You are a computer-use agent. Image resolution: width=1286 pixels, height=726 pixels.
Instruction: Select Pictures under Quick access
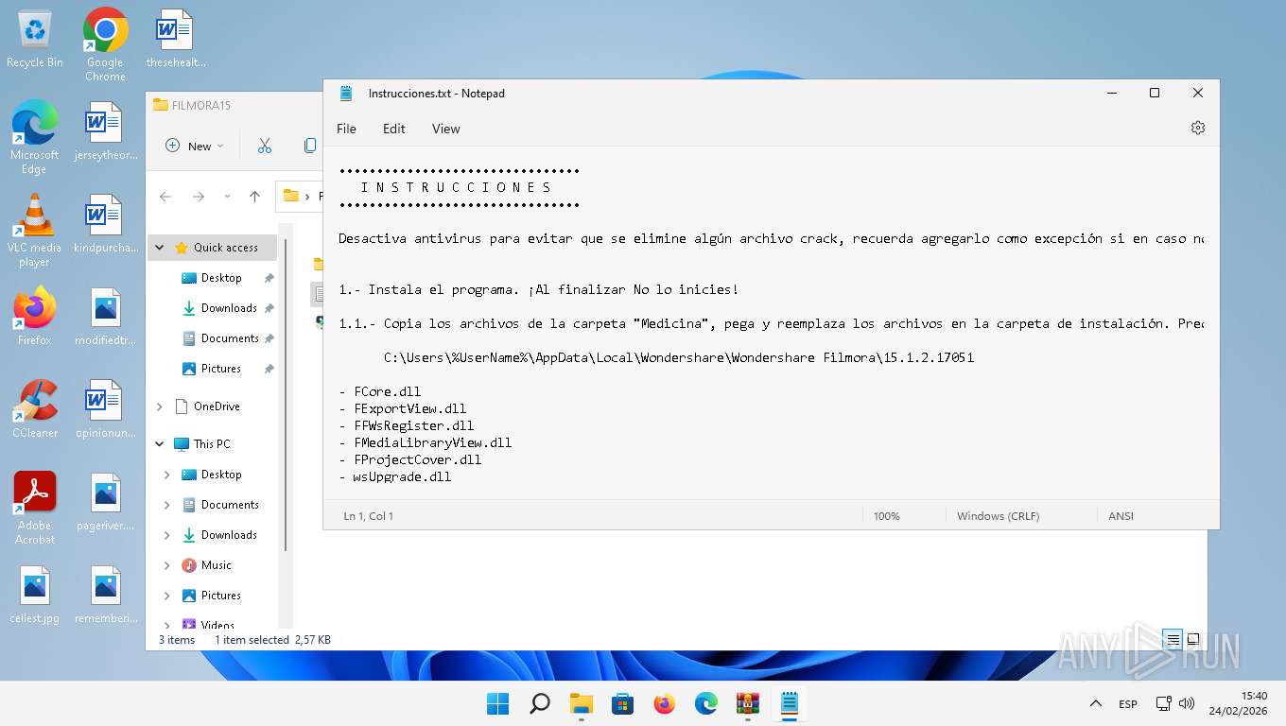[x=220, y=369]
